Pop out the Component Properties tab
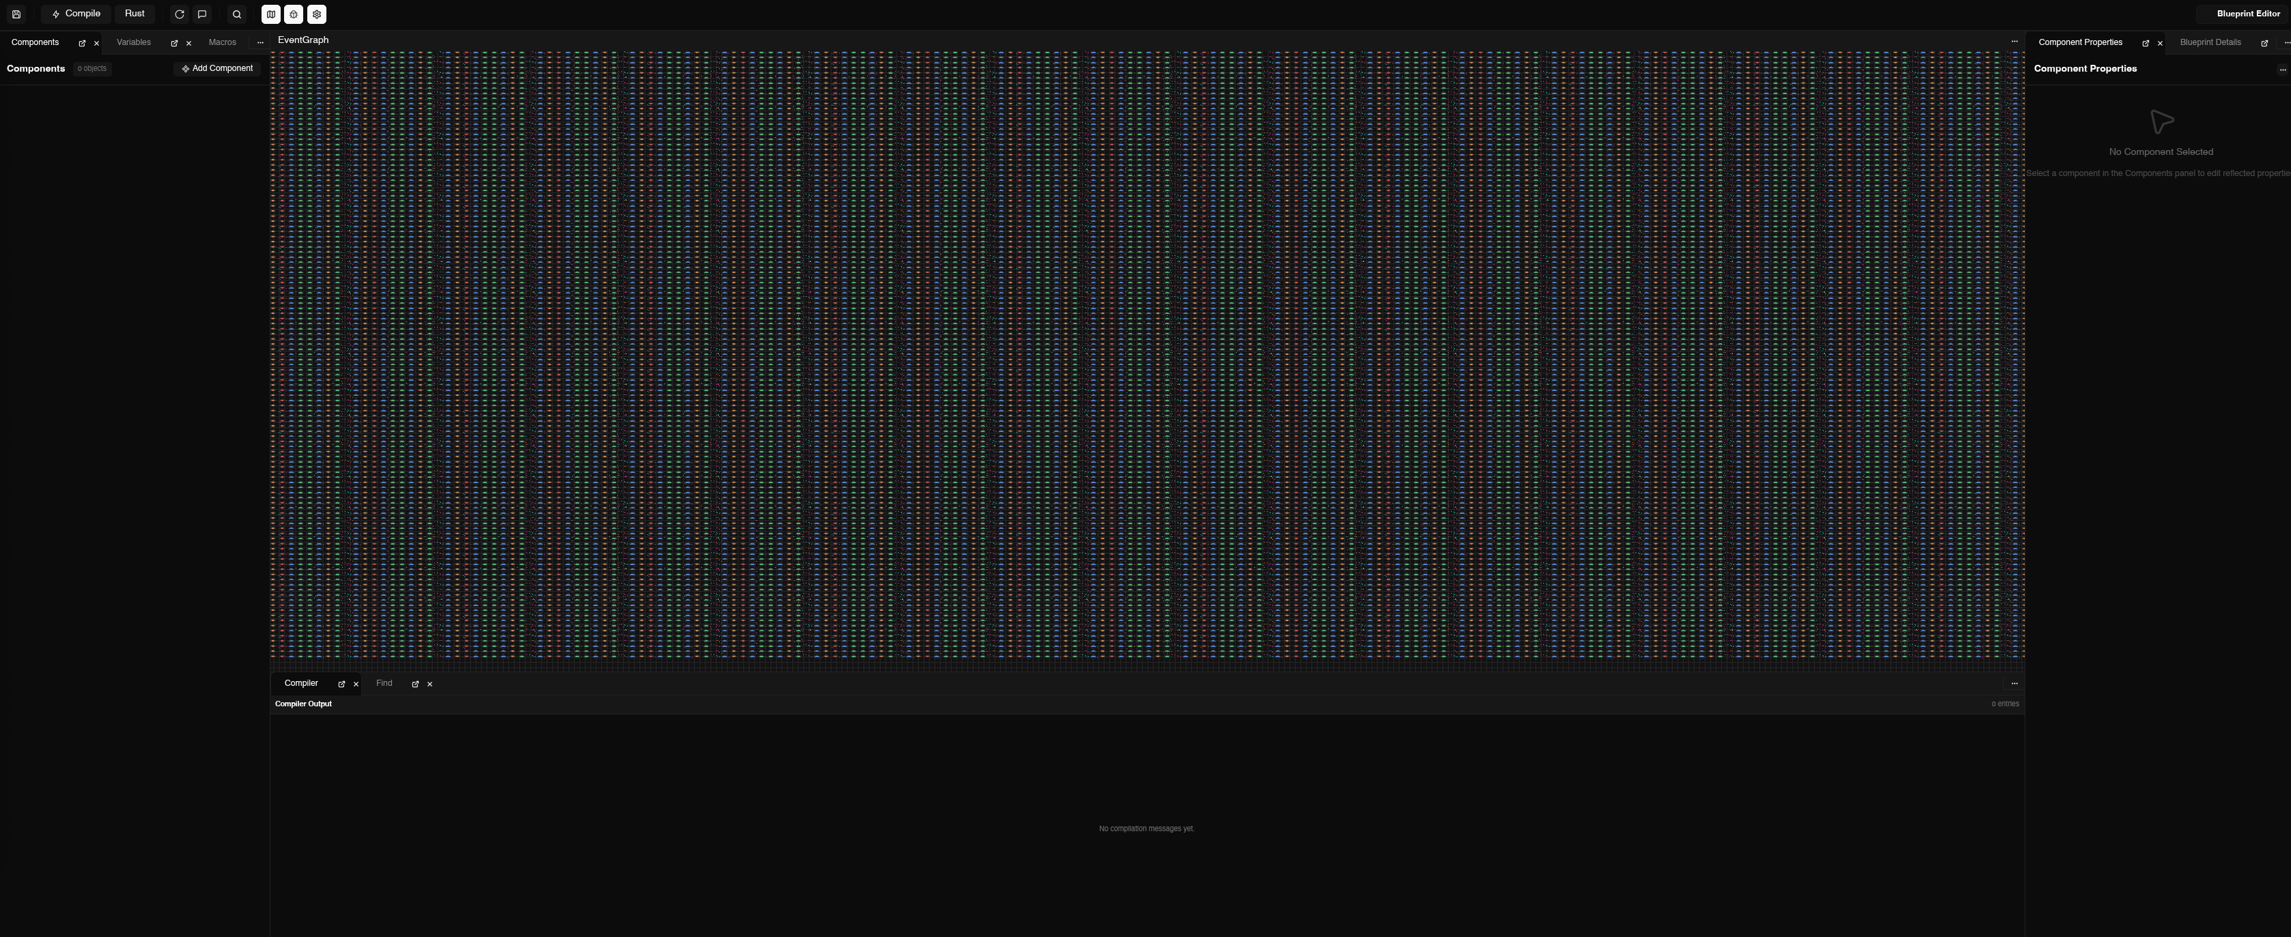This screenshot has height=937, width=2291. (x=2145, y=44)
